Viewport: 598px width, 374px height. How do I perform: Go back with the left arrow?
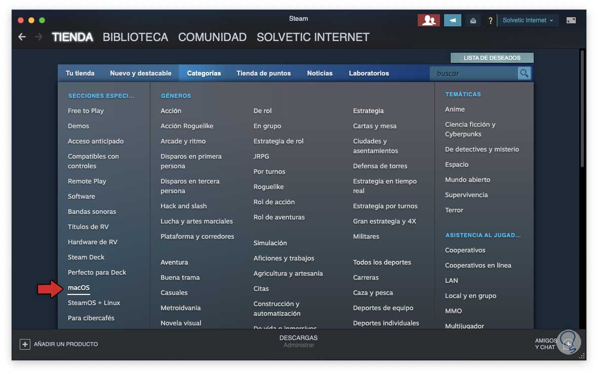pyautogui.click(x=22, y=37)
